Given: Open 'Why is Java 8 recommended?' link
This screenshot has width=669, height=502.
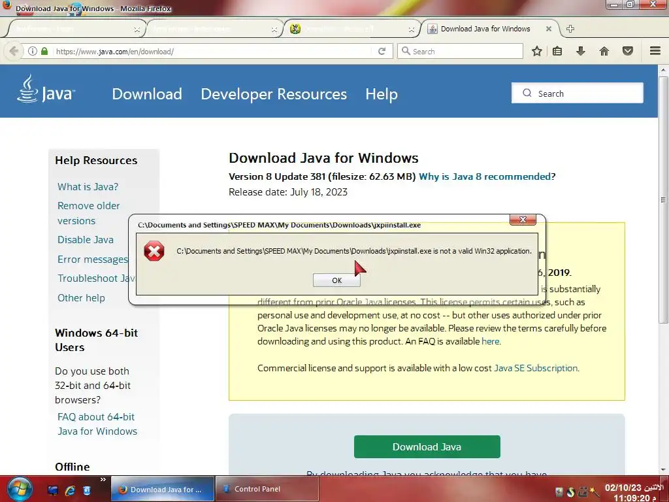Looking at the screenshot, I should [x=487, y=176].
